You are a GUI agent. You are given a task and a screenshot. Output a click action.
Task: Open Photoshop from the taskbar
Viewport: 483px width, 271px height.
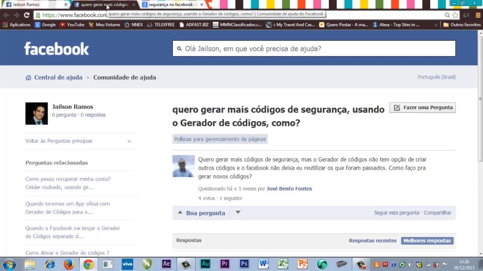[x=244, y=264]
